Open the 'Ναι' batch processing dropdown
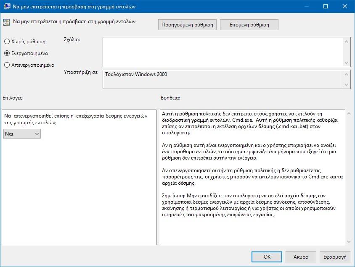Screen dimensions: 355x267 click(22, 134)
